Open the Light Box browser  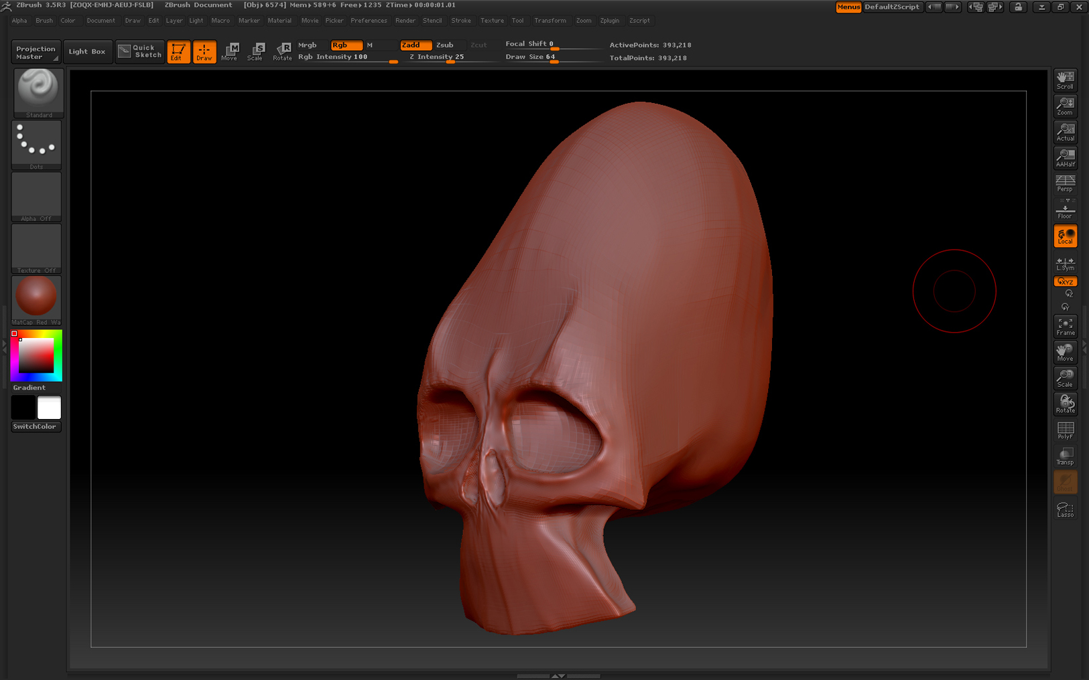(x=88, y=52)
